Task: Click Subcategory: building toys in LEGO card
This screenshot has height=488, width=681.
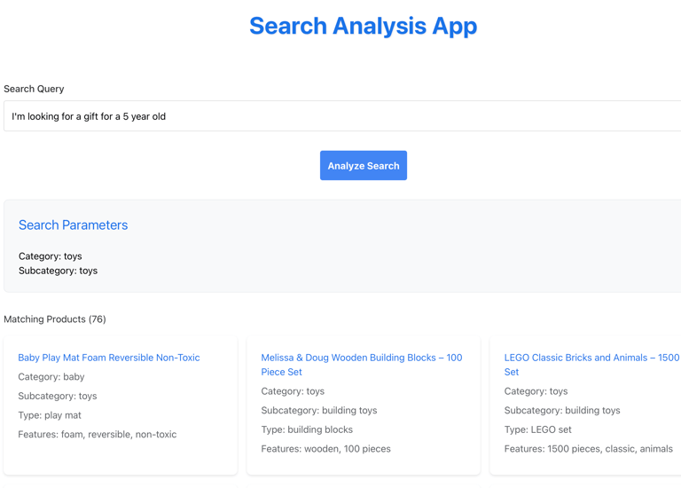Action: (x=562, y=411)
